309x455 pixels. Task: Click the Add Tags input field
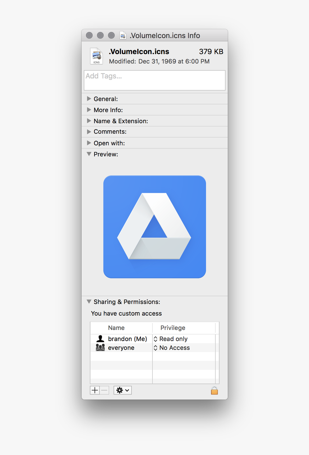pyautogui.click(x=154, y=80)
